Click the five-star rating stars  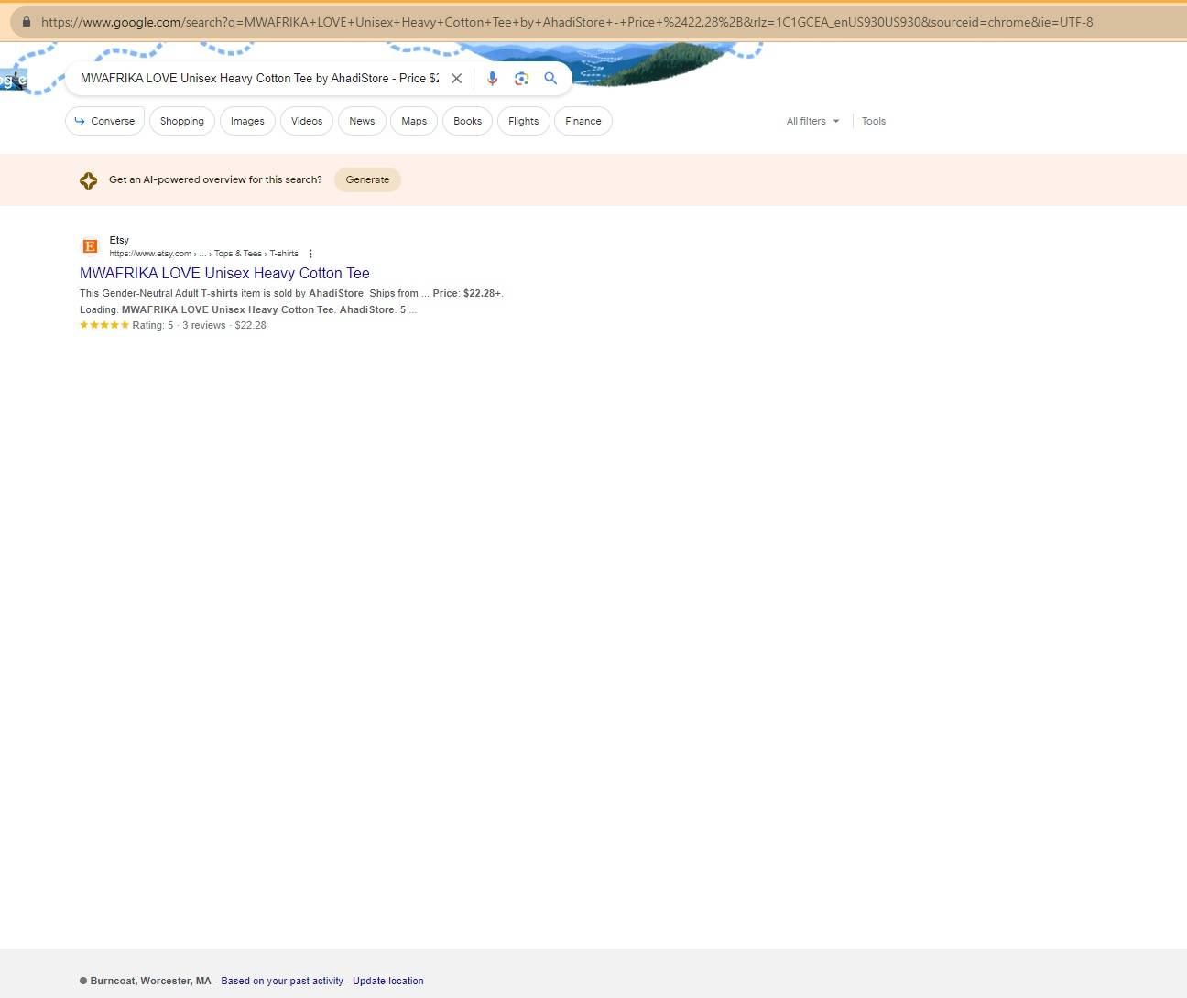tap(104, 325)
